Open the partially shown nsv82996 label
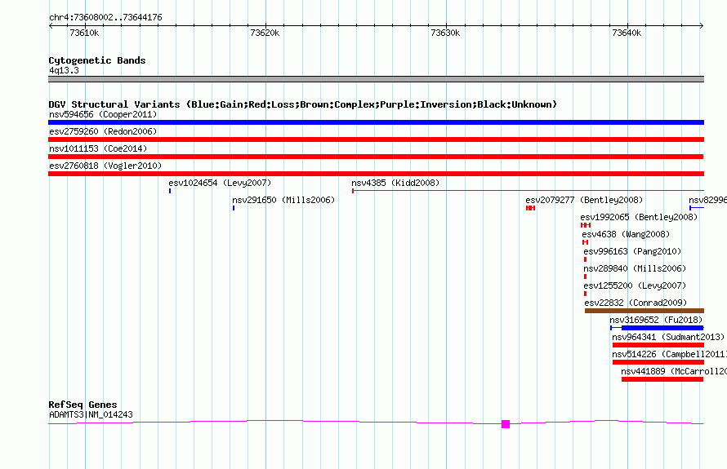The width and height of the screenshot is (727, 469). [707, 200]
